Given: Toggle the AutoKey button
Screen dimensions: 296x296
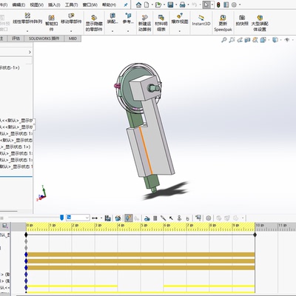Looking at the screenshot, I should [129, 218].
